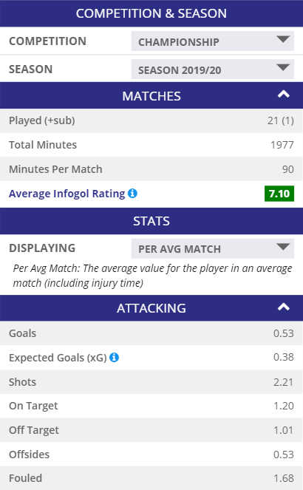Image resolution: width=303 pixels, height=490 pixels.
Task: Click the STATS header bar
Action: click(x=151, y=221)
